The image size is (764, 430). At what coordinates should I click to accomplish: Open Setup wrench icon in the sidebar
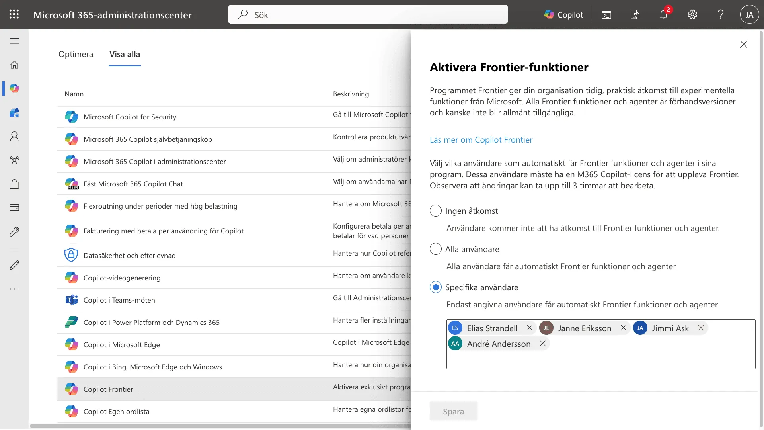coord(14,232)
